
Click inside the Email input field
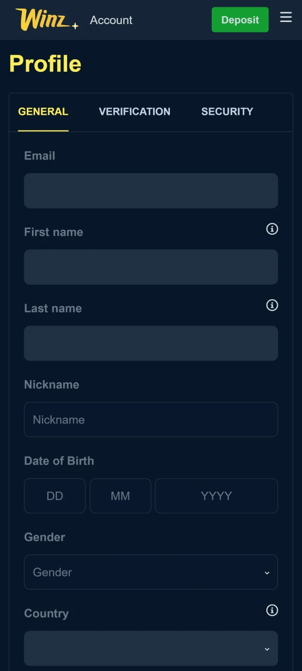click(151, 190)
